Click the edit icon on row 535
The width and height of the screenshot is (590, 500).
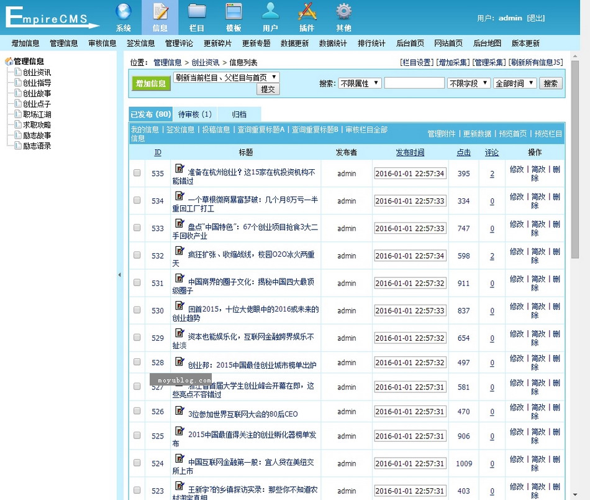click(x=180, y=168)
